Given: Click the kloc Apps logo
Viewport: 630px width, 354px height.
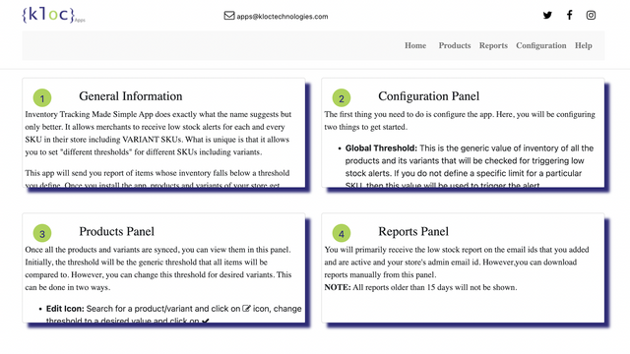Looking at the screenshot, I should [53, 15].
